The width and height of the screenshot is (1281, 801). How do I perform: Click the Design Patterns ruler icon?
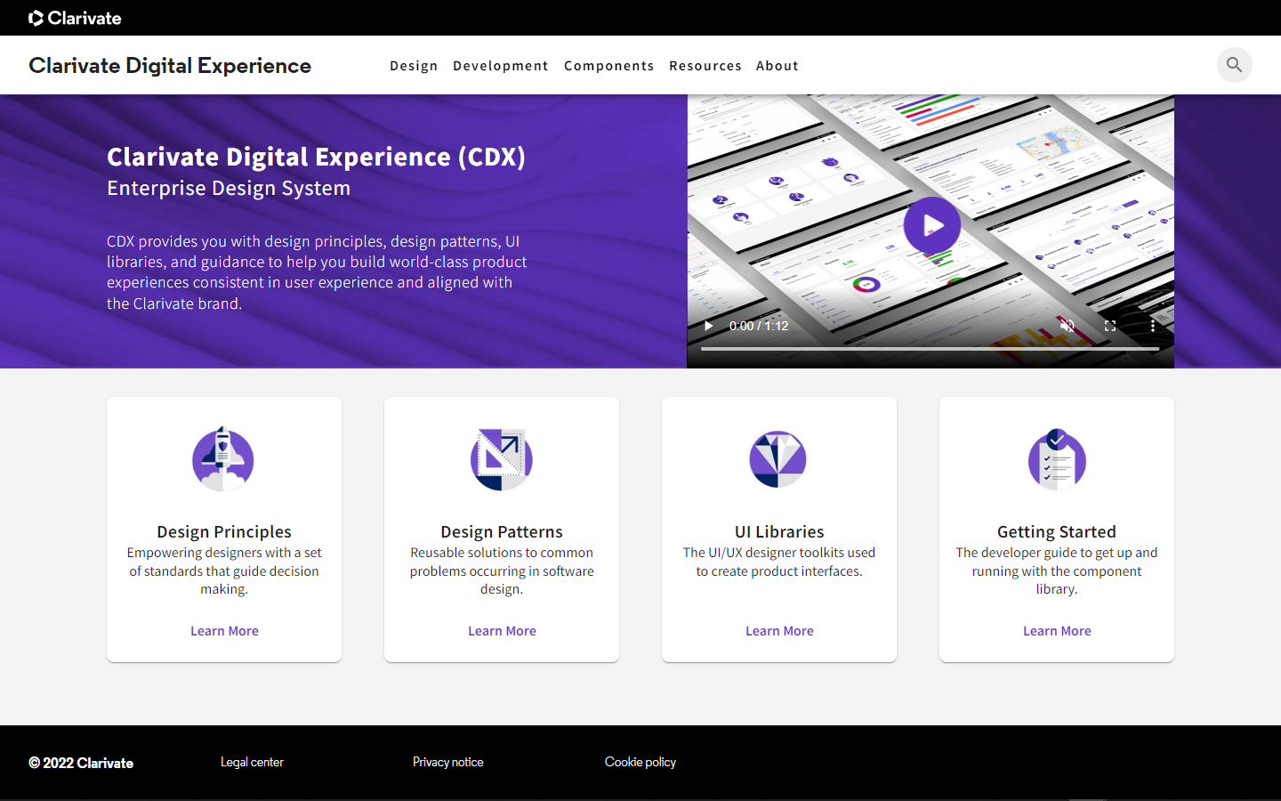point(502,459)
